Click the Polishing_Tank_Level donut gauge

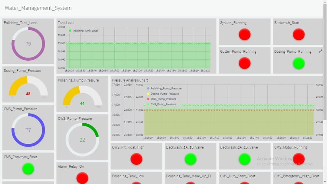point(28,44)
